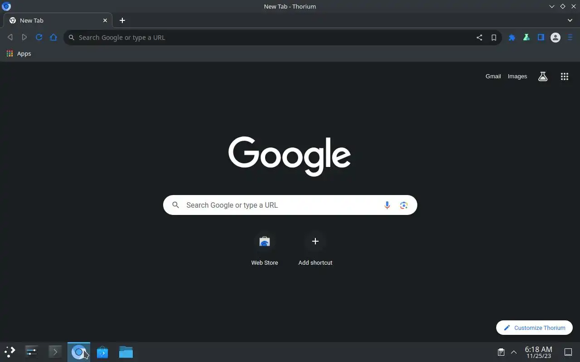Open Experiments flask icon in toolbar
Image resolution: width=580 pixels, height=362 pixels.
pyautogui.click(x=527, y=38)
